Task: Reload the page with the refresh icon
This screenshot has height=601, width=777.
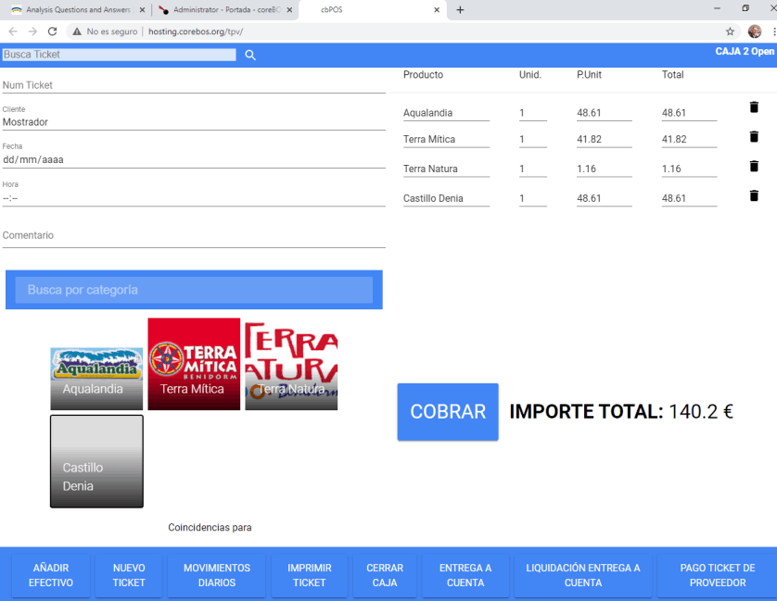Action: [53, 31]
